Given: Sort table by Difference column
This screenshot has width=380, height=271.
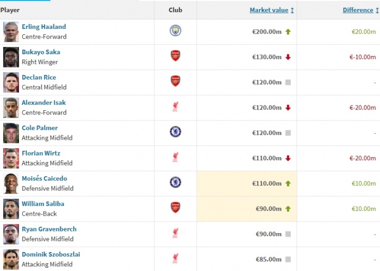Looking at the screenshot, I should pyautogui.click(x=357, y=10).
